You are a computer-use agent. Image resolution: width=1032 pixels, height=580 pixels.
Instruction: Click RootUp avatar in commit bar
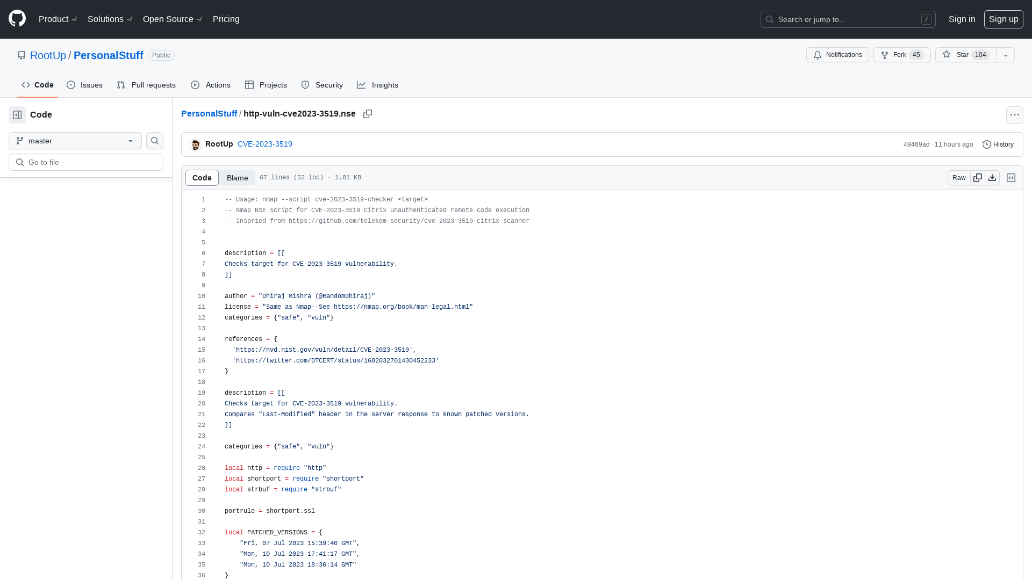[x=196, y=144]
